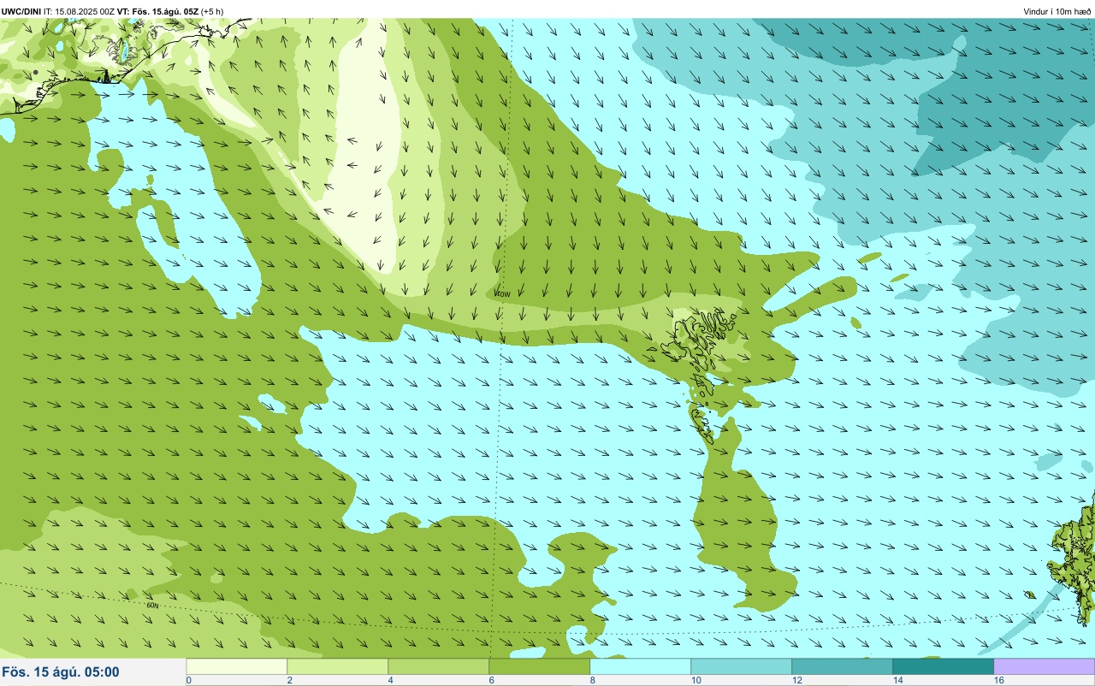
Task: Click legend value '6'
Action: coord(492,680)
